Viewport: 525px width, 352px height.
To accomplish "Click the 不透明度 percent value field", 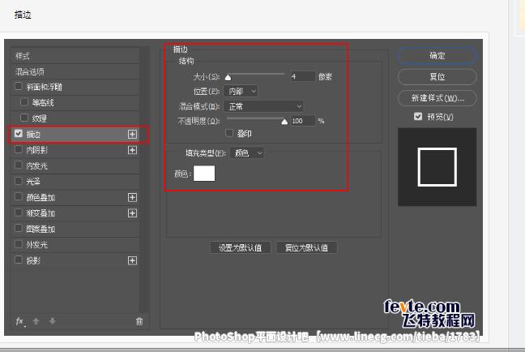I will click(x=303, y=121).
